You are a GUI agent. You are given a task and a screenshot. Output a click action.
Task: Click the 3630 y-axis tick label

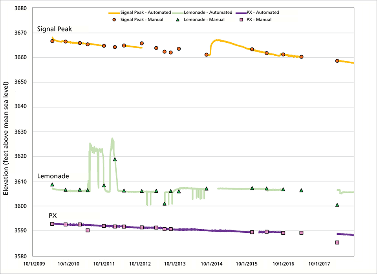click(20, 132)
